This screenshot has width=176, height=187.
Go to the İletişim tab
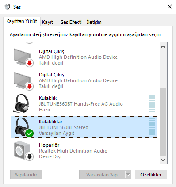(x=94, y=22)
